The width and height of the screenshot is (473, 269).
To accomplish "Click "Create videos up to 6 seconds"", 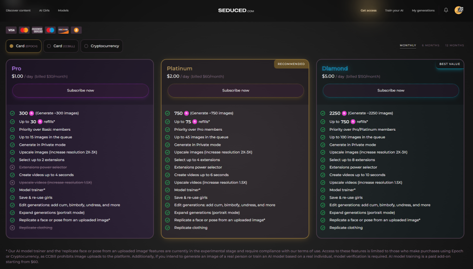I will point(201,175).
